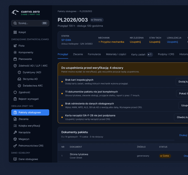Click the Planowanie calendar icon

(x=15, y=59)
